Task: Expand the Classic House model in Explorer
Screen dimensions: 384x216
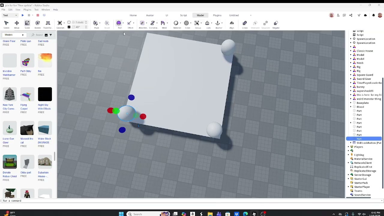Action: [x=351, y=51]
